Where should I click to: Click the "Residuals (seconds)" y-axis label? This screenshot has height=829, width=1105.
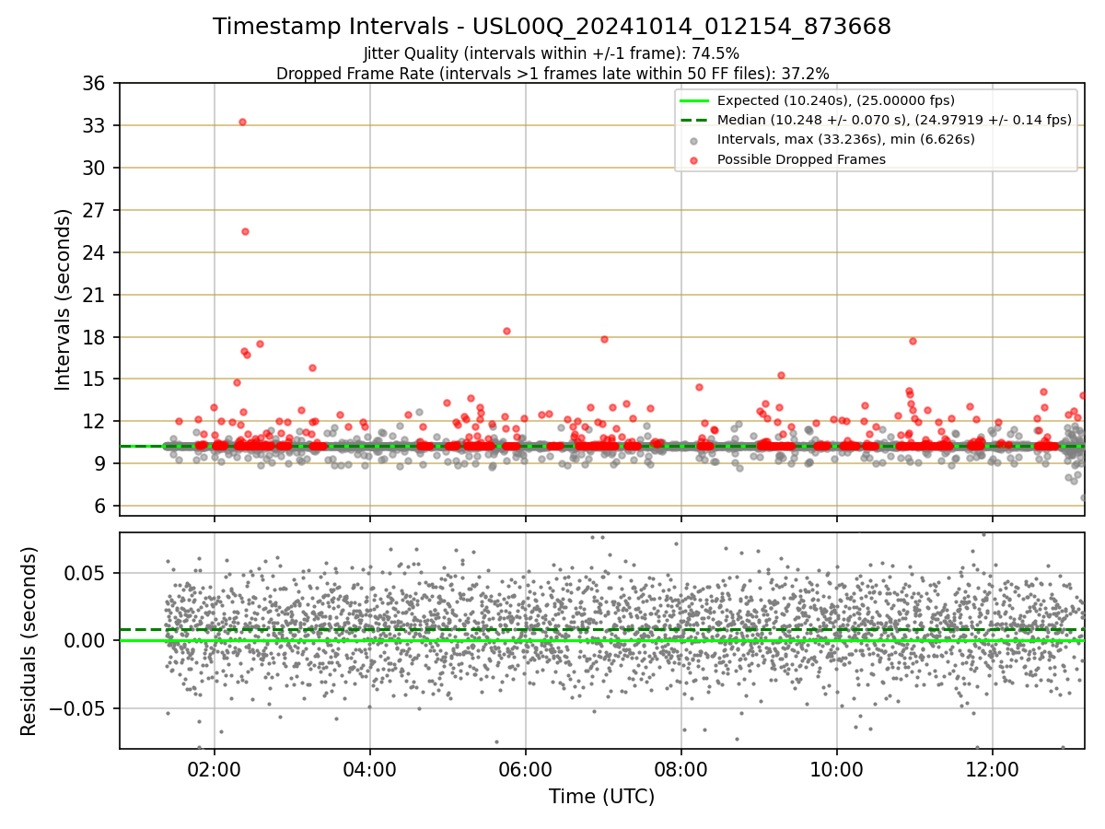[x=29, y=641]
